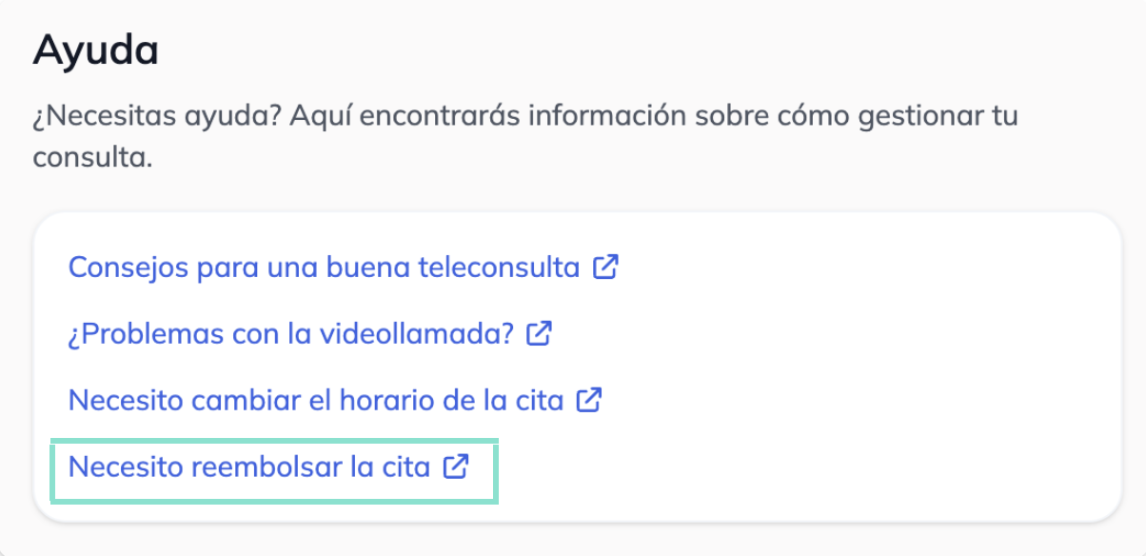This screenshot has width=1146, height=556.
Task: Click external-link icon beside Necesito reembolsar la cita
Action: (456, 467)
